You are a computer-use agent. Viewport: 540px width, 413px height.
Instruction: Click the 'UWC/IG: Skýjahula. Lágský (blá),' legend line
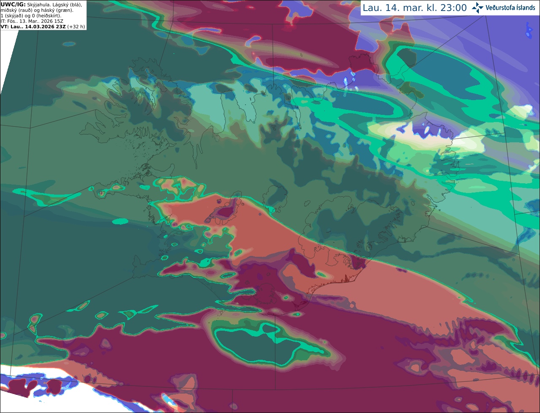[41, 5]
